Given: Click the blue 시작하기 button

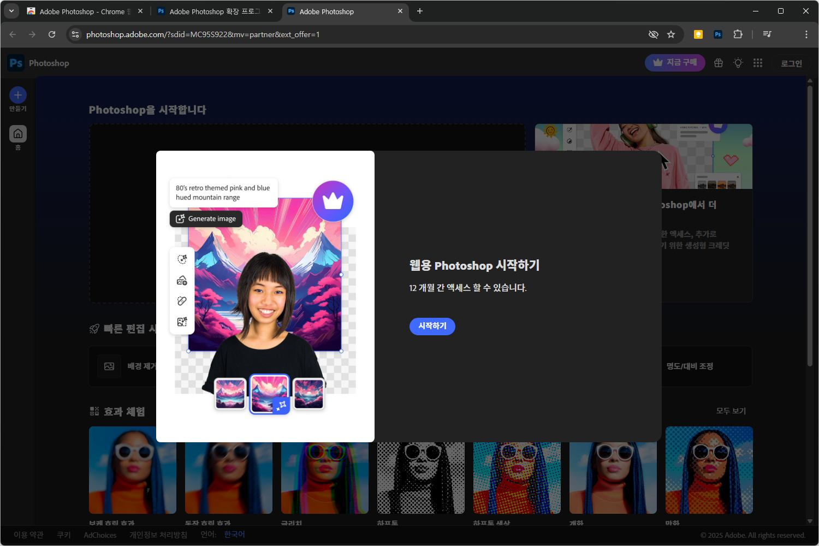Looking at the screenshot, I should tap(432, 326).
